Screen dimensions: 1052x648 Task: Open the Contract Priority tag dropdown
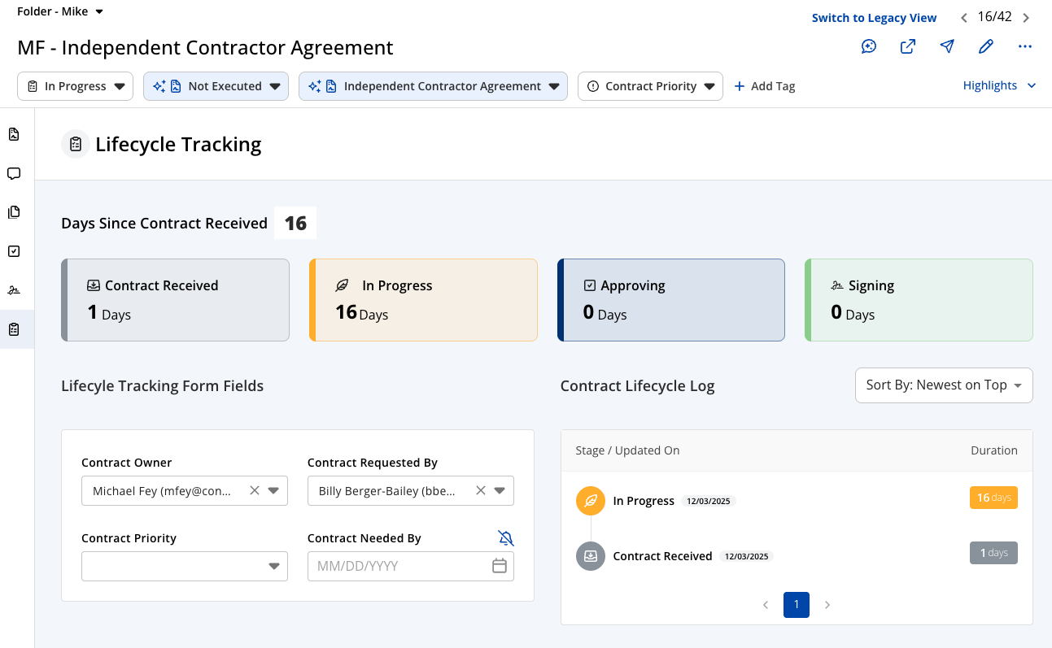pyautogui.click(x=650, y=86)
